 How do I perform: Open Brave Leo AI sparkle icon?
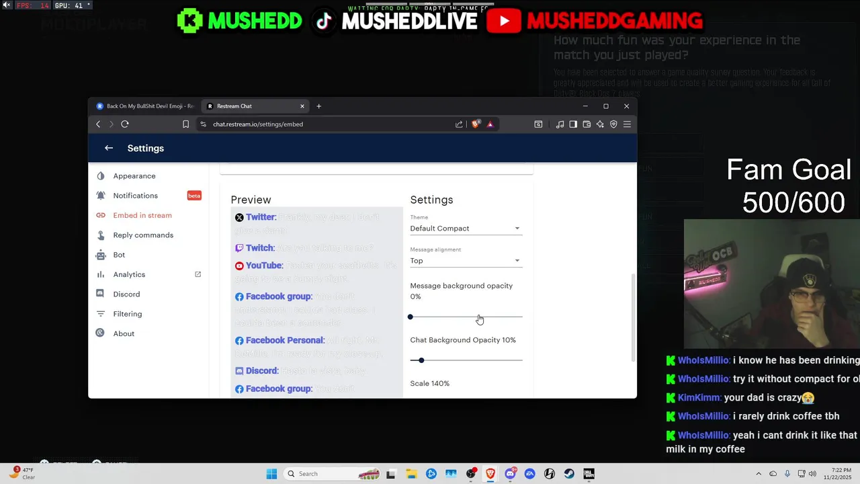[600, 124]
